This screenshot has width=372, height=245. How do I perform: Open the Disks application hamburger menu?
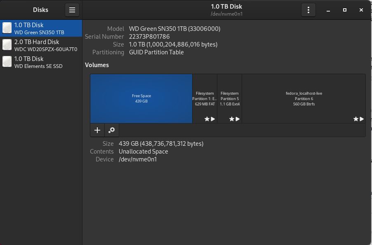72,10
